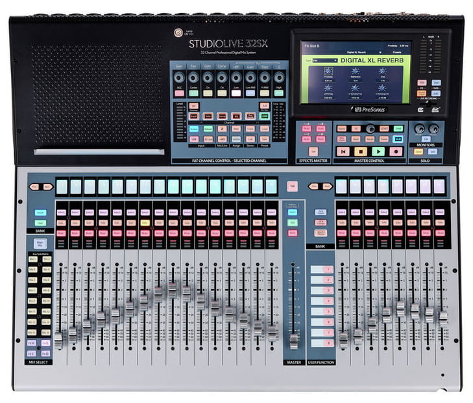Select the Bluetooth icon by the SD slot
The height and width of the screenshot is (403, 473).
coord(421,110)
